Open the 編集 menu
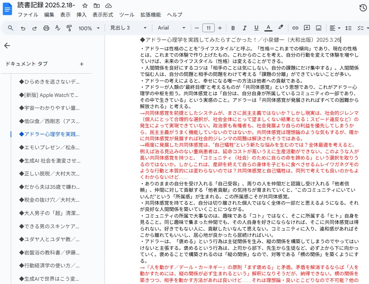Viewport: 369px width, 284px height. coord(49,15)
